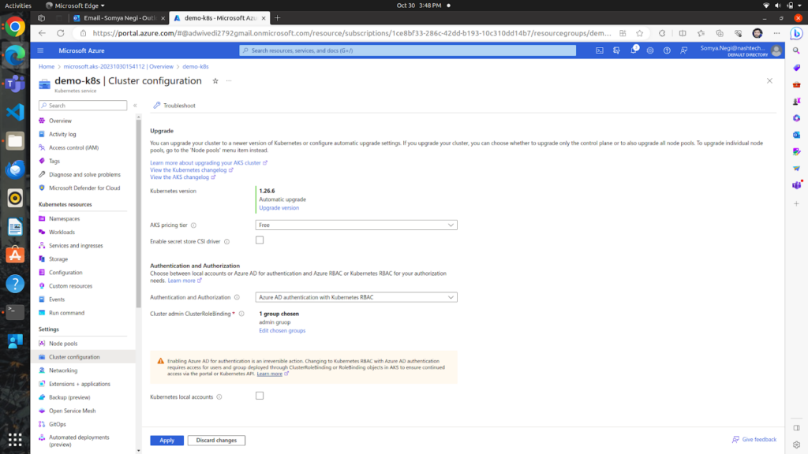Open Node pools in sidebar
This screenshot has width=808, height=454.
point(63,344)
